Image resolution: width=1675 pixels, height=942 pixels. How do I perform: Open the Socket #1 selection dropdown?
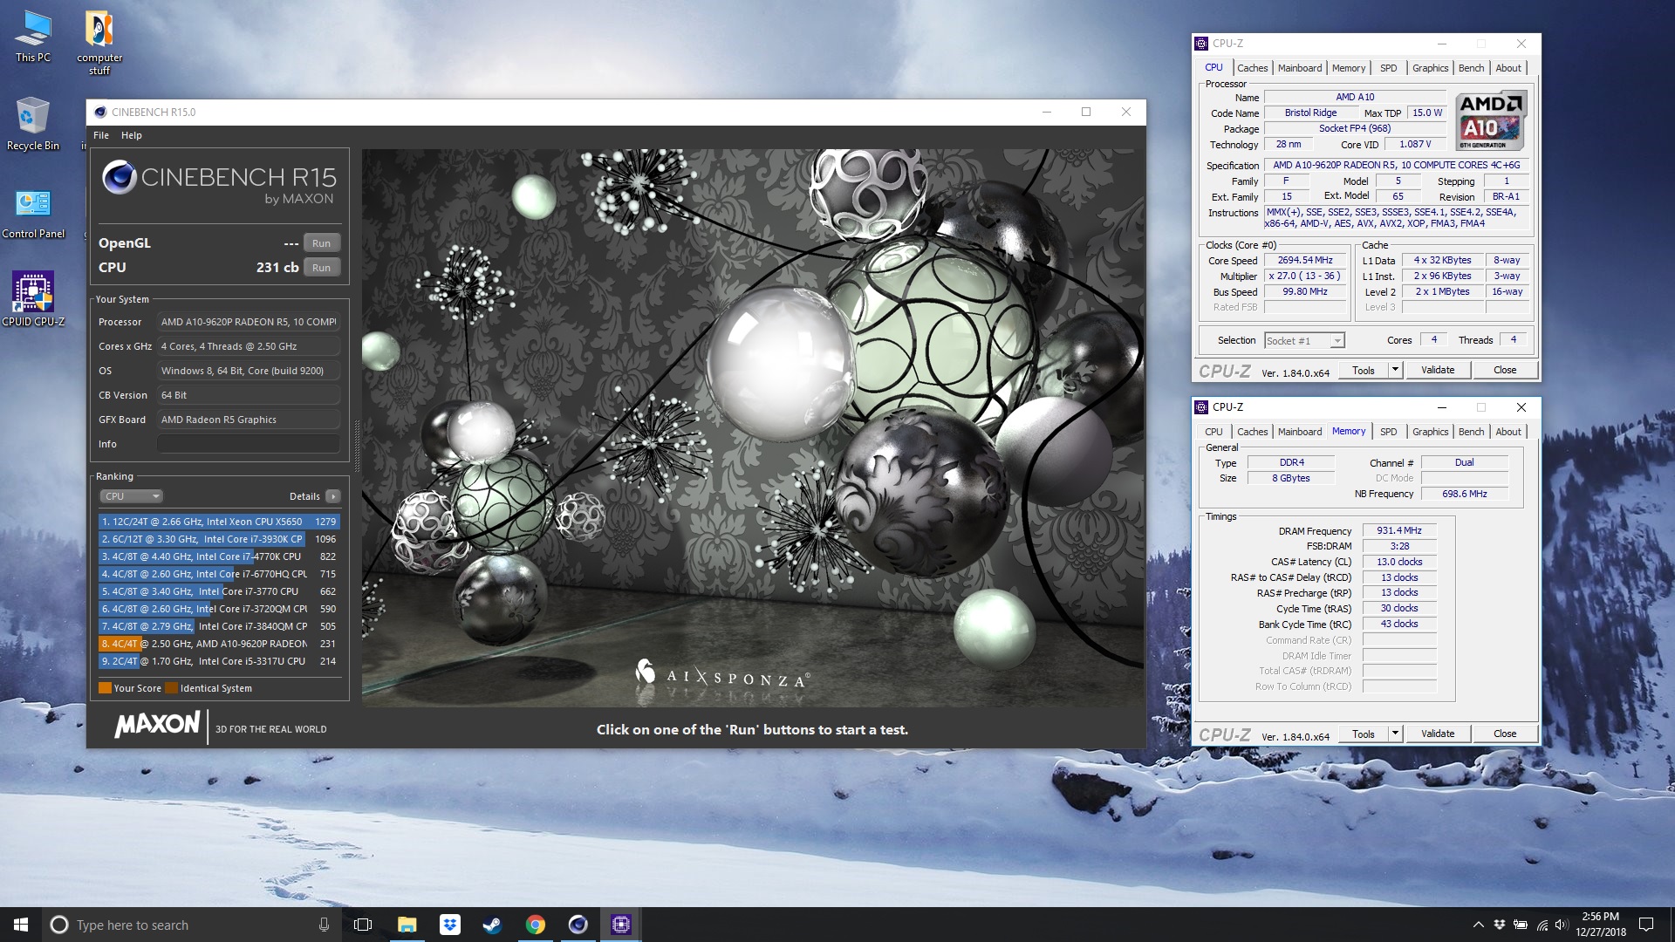1304,341
